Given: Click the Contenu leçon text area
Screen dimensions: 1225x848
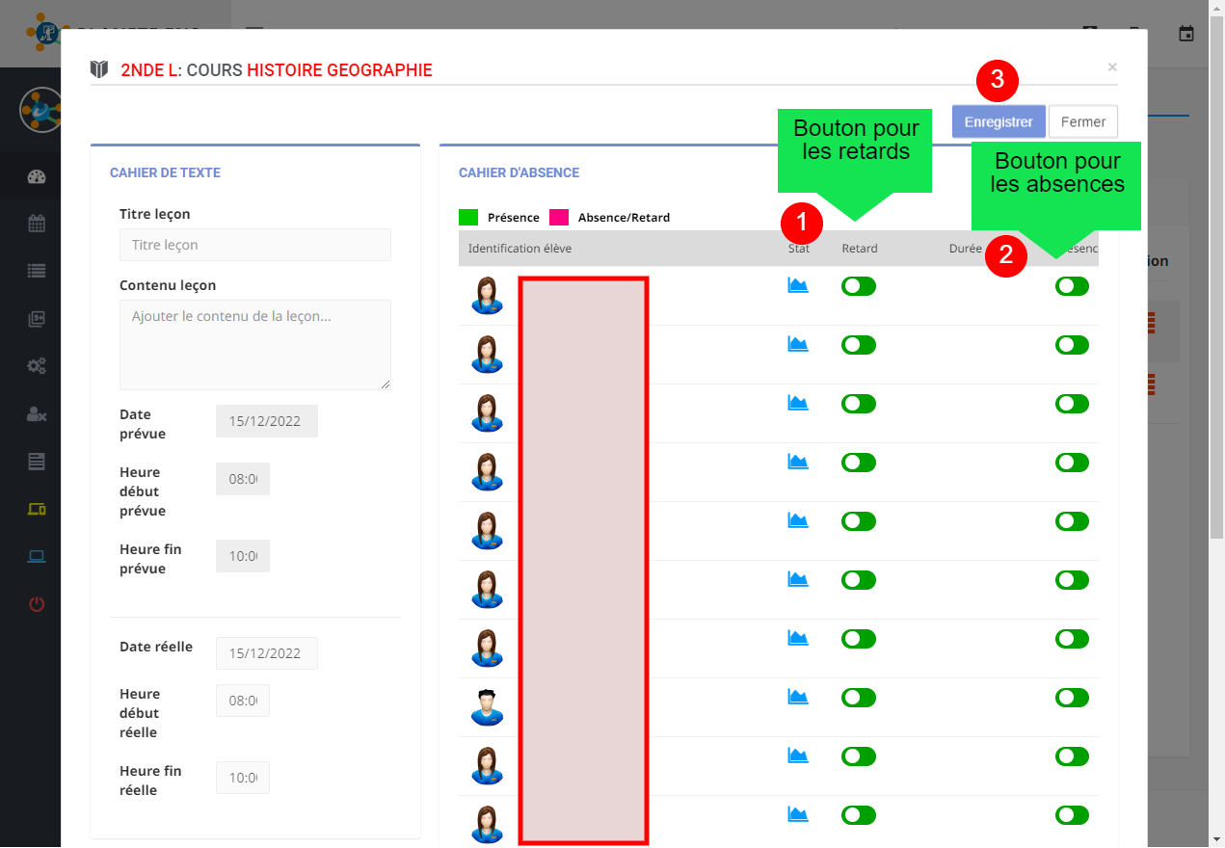Looking at the screenshot, I should pyautogui.click(x=254, y=344).
